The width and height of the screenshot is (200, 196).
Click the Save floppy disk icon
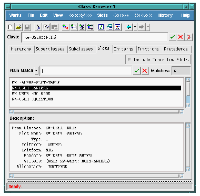pos(27,27)
